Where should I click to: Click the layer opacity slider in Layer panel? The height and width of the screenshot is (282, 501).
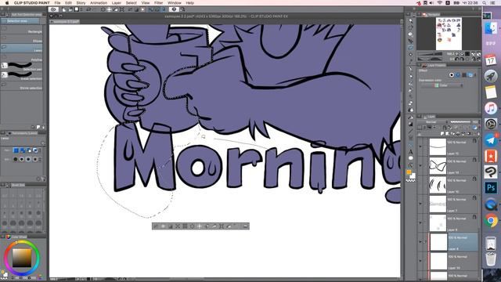point(460,122)
